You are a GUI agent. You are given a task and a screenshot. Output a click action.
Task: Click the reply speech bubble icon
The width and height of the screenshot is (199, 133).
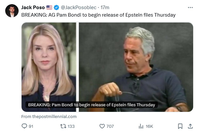24,126
